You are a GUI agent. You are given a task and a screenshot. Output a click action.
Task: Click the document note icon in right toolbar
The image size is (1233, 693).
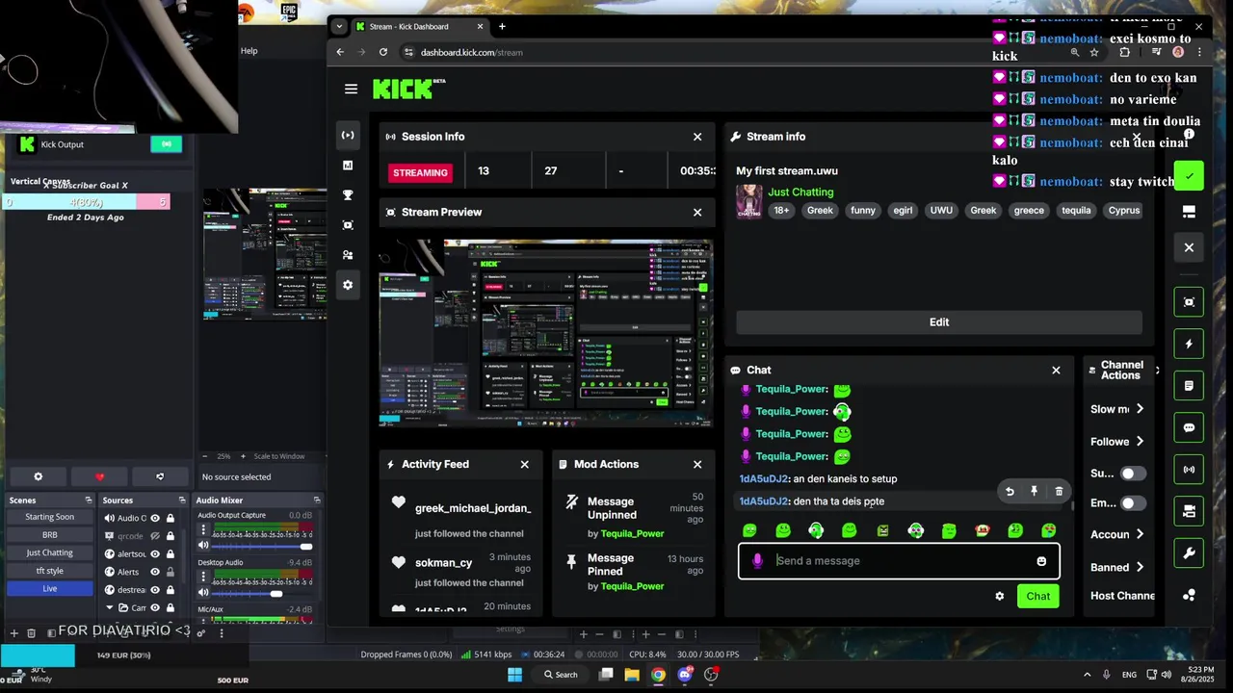[x=1189, y=386]
